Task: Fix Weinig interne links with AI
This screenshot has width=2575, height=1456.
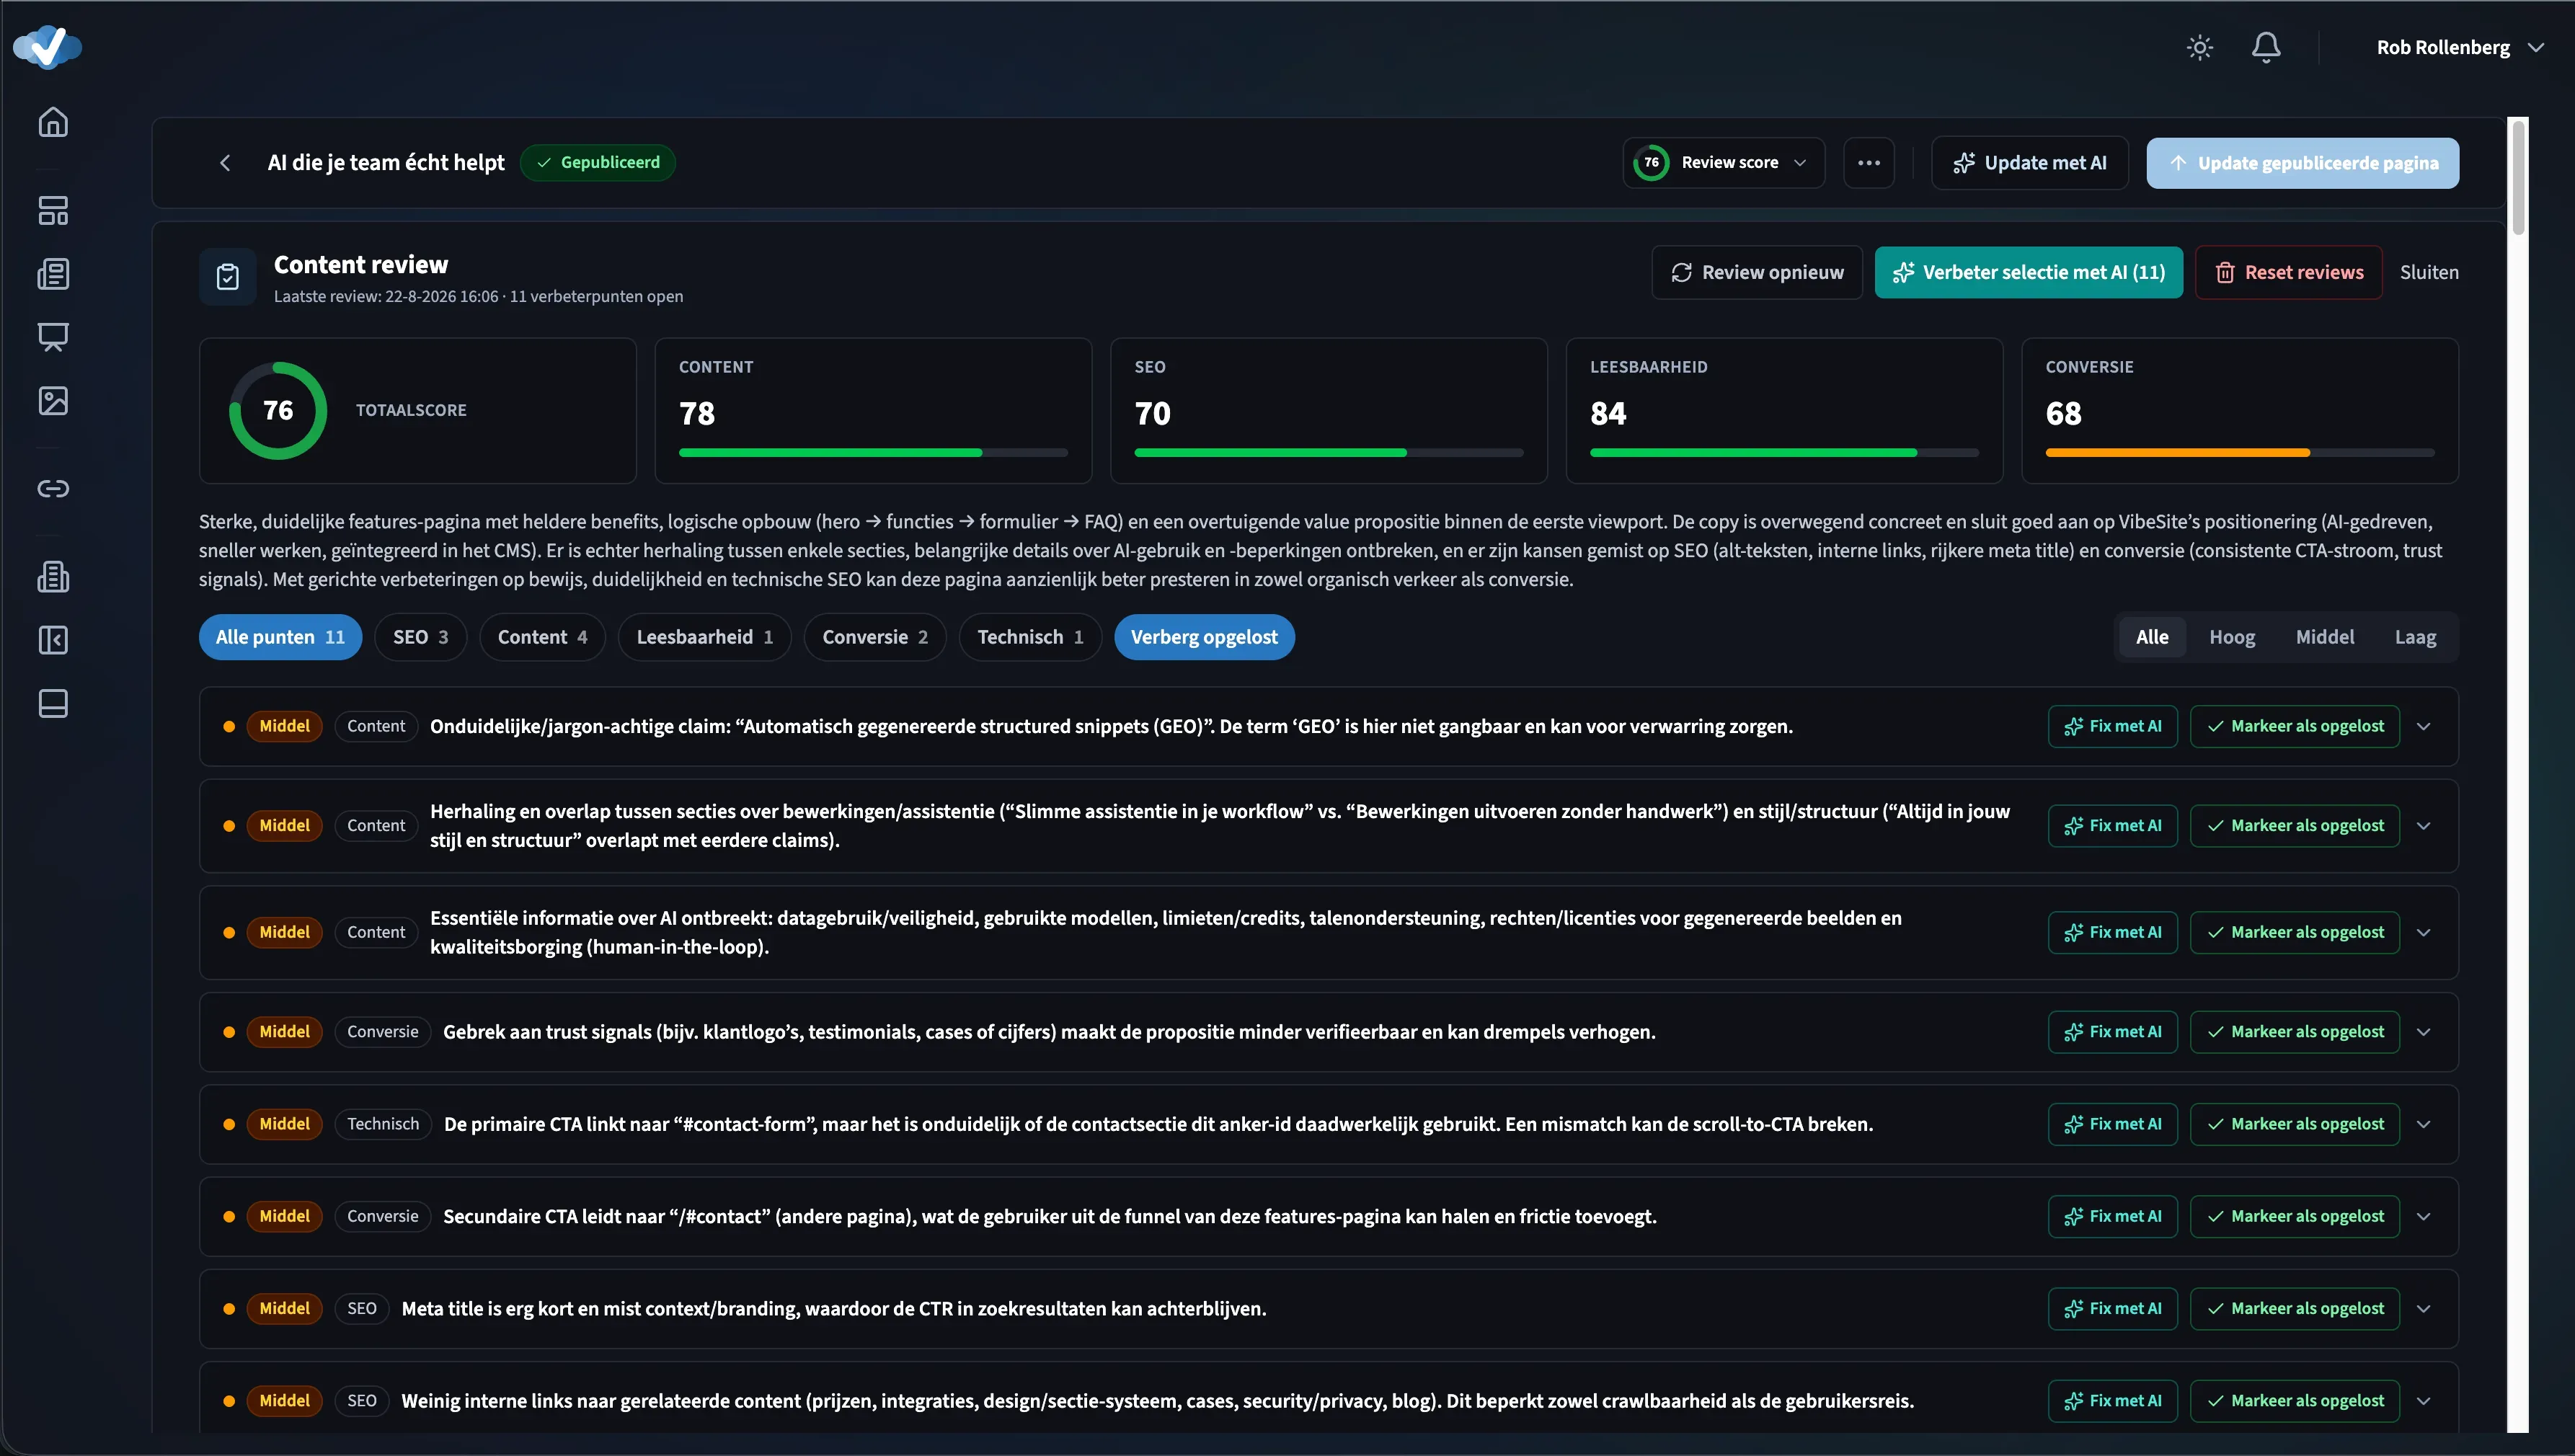Action: point(2112,1401)
